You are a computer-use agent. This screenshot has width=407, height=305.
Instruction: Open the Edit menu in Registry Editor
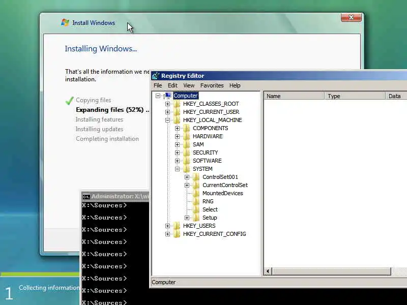[172, 85]
